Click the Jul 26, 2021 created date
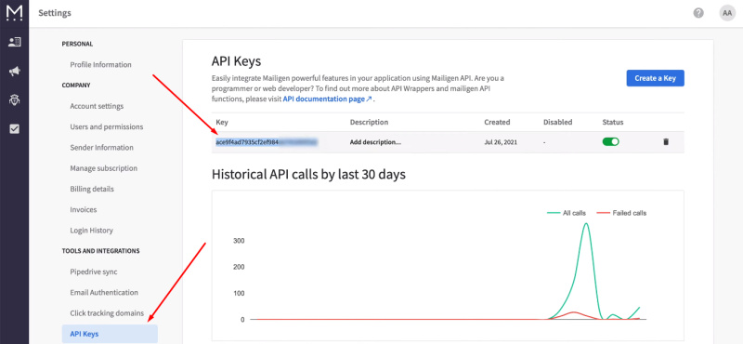The width and height of the screenshot is (743, 344). tap(500, 142)
